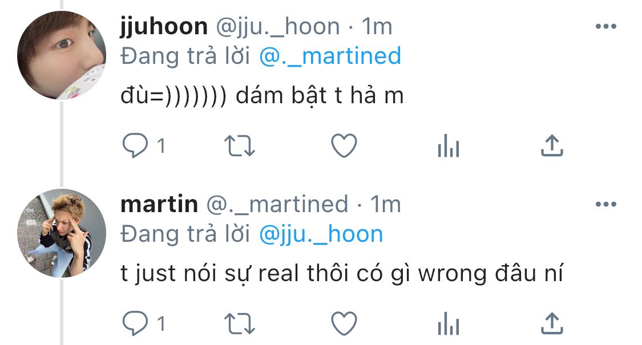The height and width of the screenshot is (345, 642).
Task: Share martin's tweet
Action: [552, 324]
